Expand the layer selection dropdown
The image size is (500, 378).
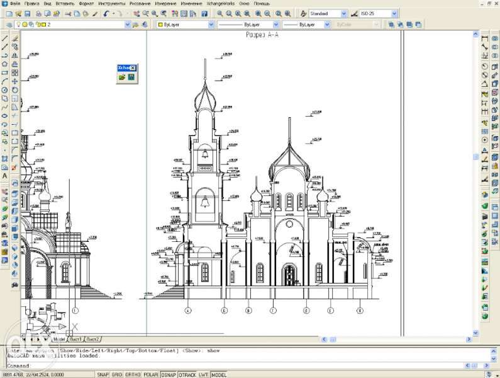point(128,25)
